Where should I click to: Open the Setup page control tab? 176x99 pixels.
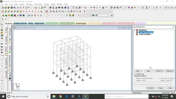pos(6,30)
